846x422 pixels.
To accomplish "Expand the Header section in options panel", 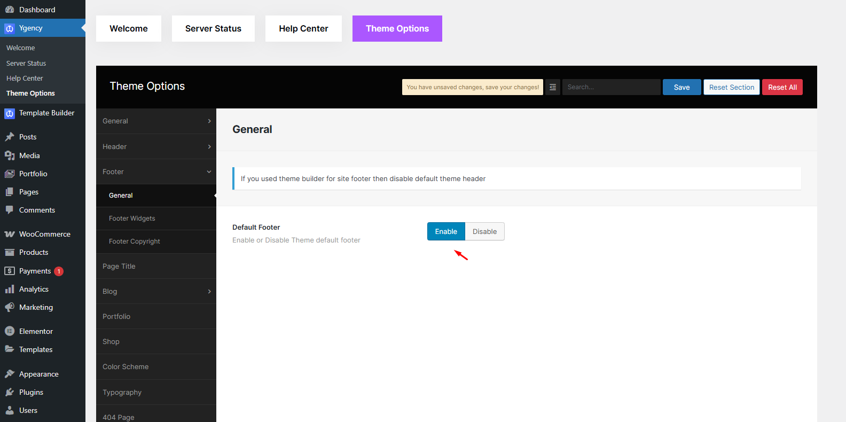I will pyautogui.click(x=156, y=146).
